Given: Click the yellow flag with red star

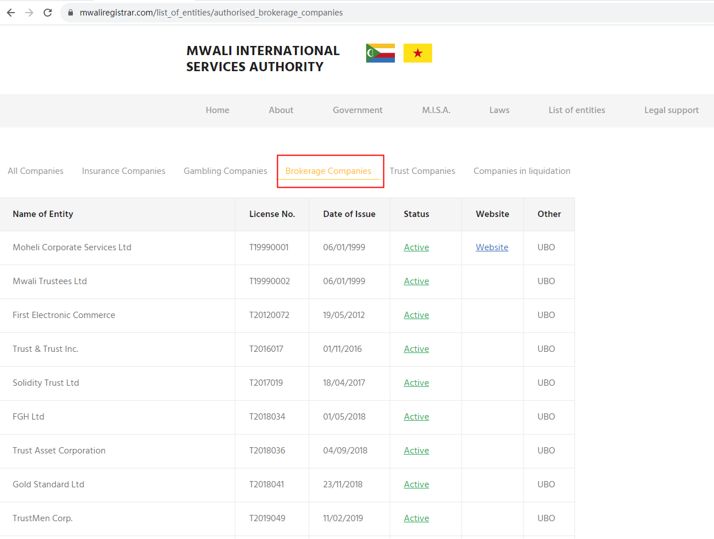Looking at the screenshot, I should pyautogui.click(x=417, y=53).
